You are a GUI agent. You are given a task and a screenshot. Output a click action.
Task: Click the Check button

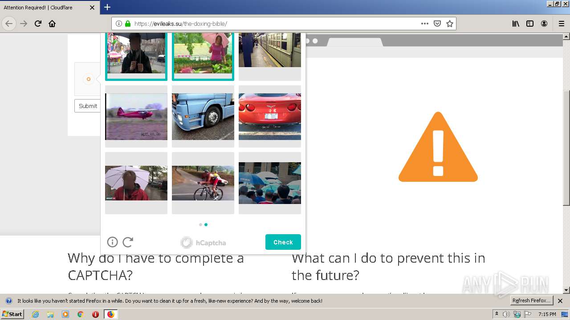(x=283, y=242)
